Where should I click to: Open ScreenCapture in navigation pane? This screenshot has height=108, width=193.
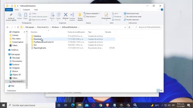click(x=17, y=42)
